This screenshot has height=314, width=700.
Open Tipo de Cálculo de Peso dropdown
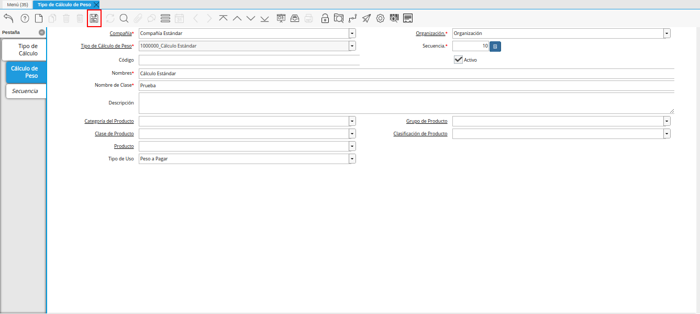(352, 46)
